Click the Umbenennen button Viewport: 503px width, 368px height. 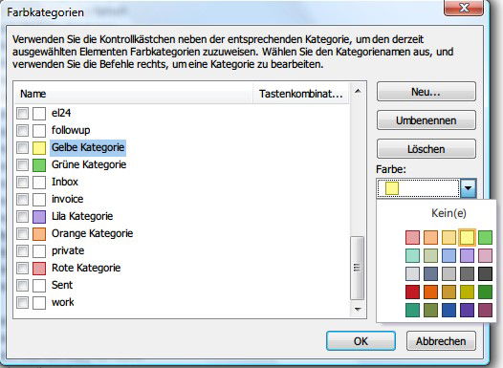(426, 120)
